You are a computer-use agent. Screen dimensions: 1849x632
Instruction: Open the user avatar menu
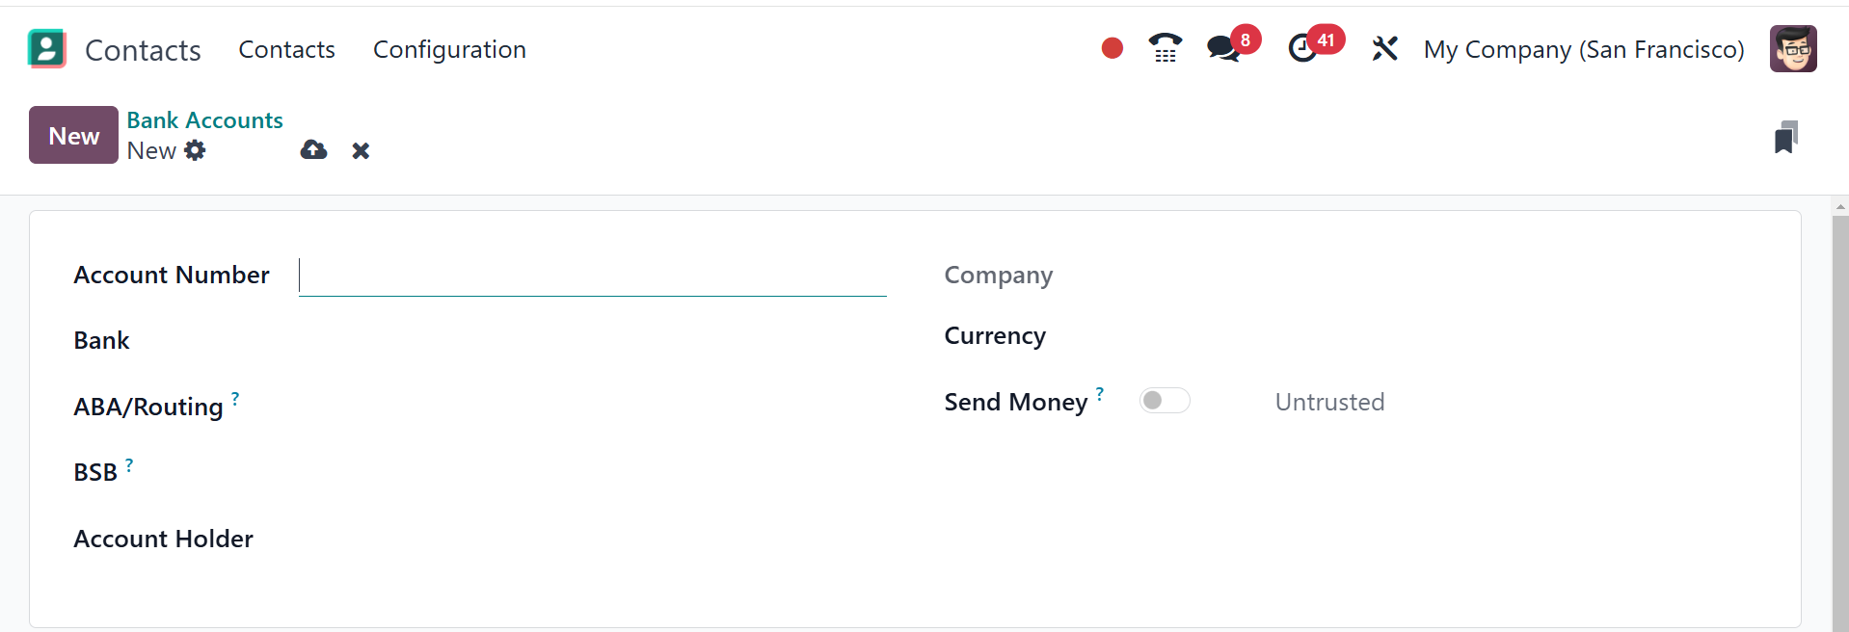tap(1792, 48)
